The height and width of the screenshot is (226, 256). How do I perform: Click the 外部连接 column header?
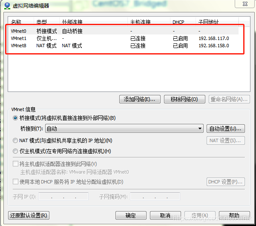point(93,22)
